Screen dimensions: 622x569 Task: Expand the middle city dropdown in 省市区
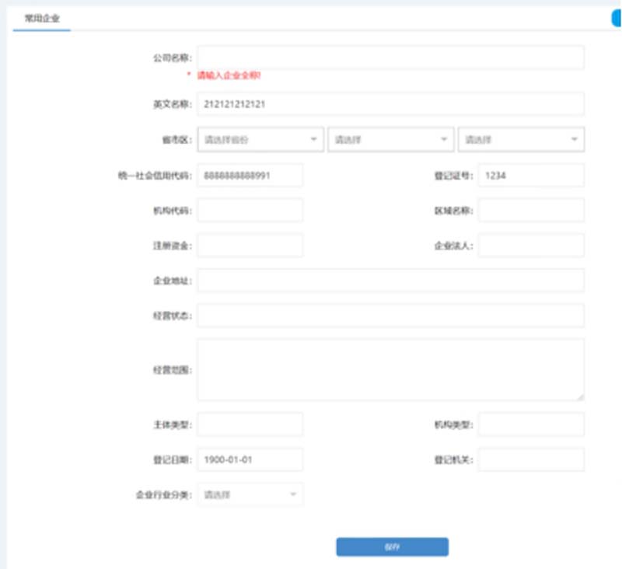coord(390,140)
